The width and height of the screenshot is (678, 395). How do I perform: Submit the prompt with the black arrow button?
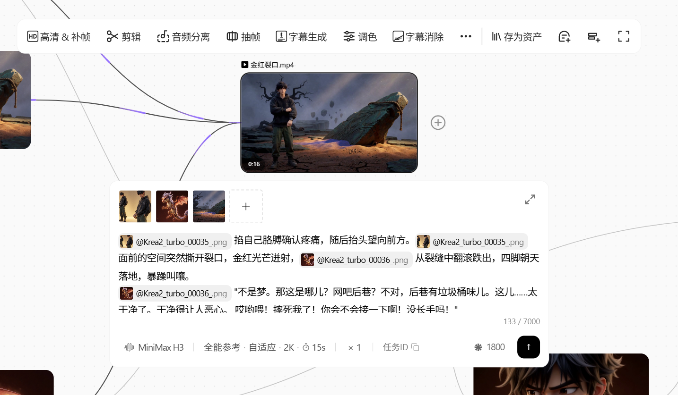[x=529, y=347]
